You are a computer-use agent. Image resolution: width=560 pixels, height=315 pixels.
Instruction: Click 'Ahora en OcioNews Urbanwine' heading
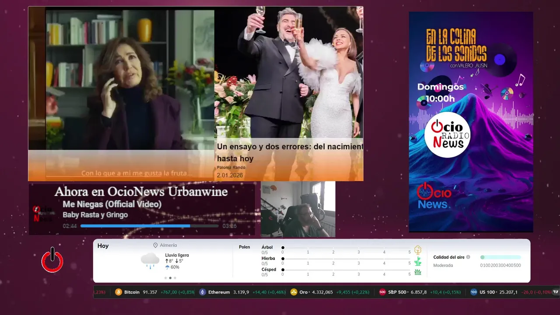[141, 192]
